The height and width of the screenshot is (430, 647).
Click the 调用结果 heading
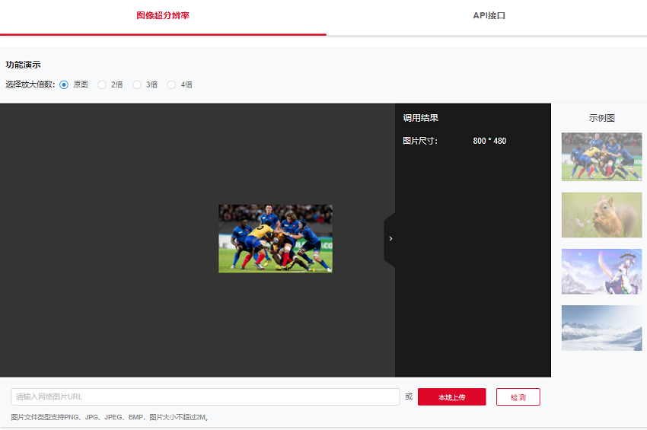[x=420, y=118]
